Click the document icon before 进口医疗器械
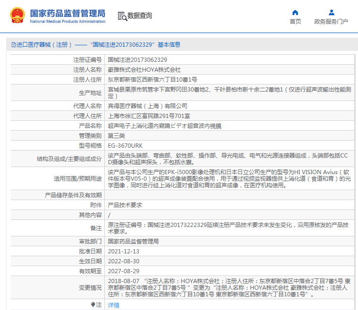Viewport: 358px width, 310px height. point(14,45)
